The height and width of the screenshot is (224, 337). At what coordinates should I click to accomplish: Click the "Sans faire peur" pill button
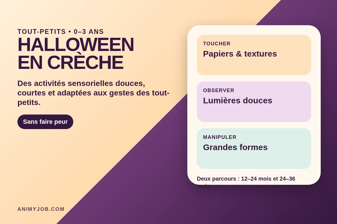click(x=45, y=122)
